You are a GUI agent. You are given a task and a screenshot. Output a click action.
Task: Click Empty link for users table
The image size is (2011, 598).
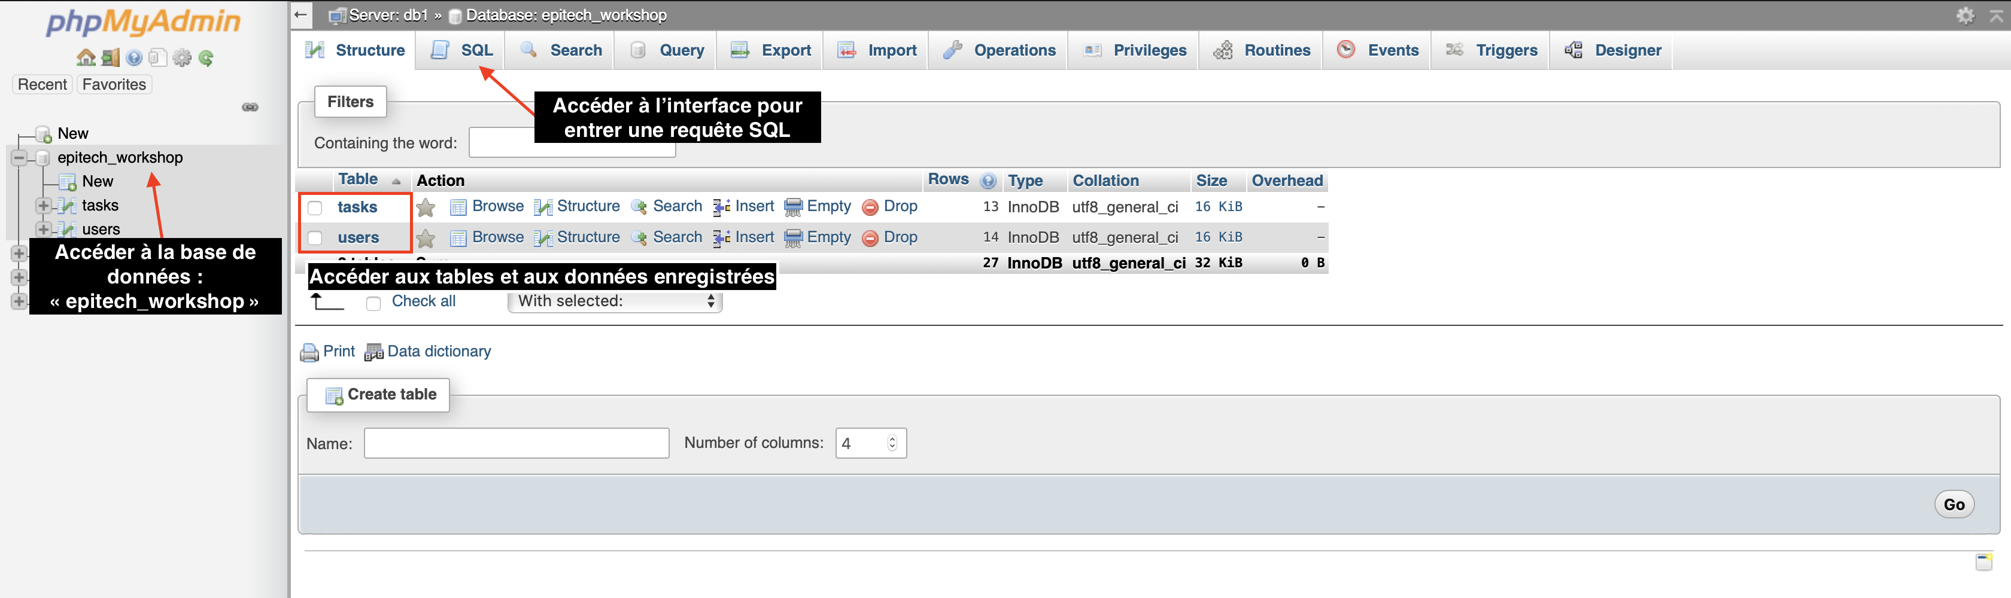coord(828,237)
